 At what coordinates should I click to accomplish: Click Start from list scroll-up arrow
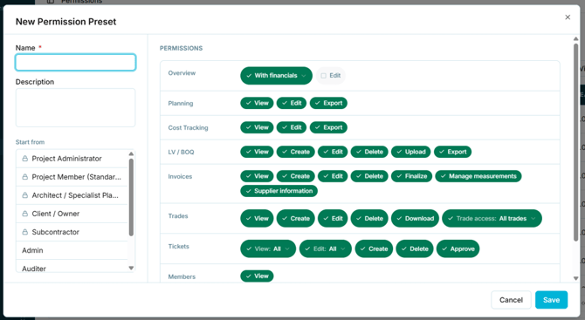pos(131,153)
